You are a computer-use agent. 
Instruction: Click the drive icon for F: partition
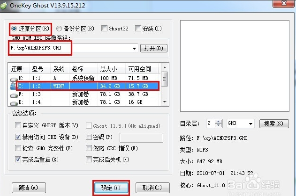point(14,95)
